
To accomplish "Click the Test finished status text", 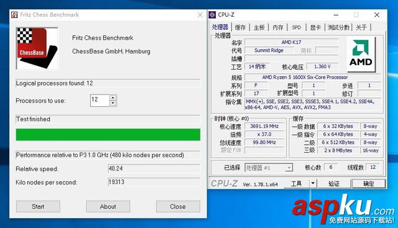I will (x=33, y=119).
